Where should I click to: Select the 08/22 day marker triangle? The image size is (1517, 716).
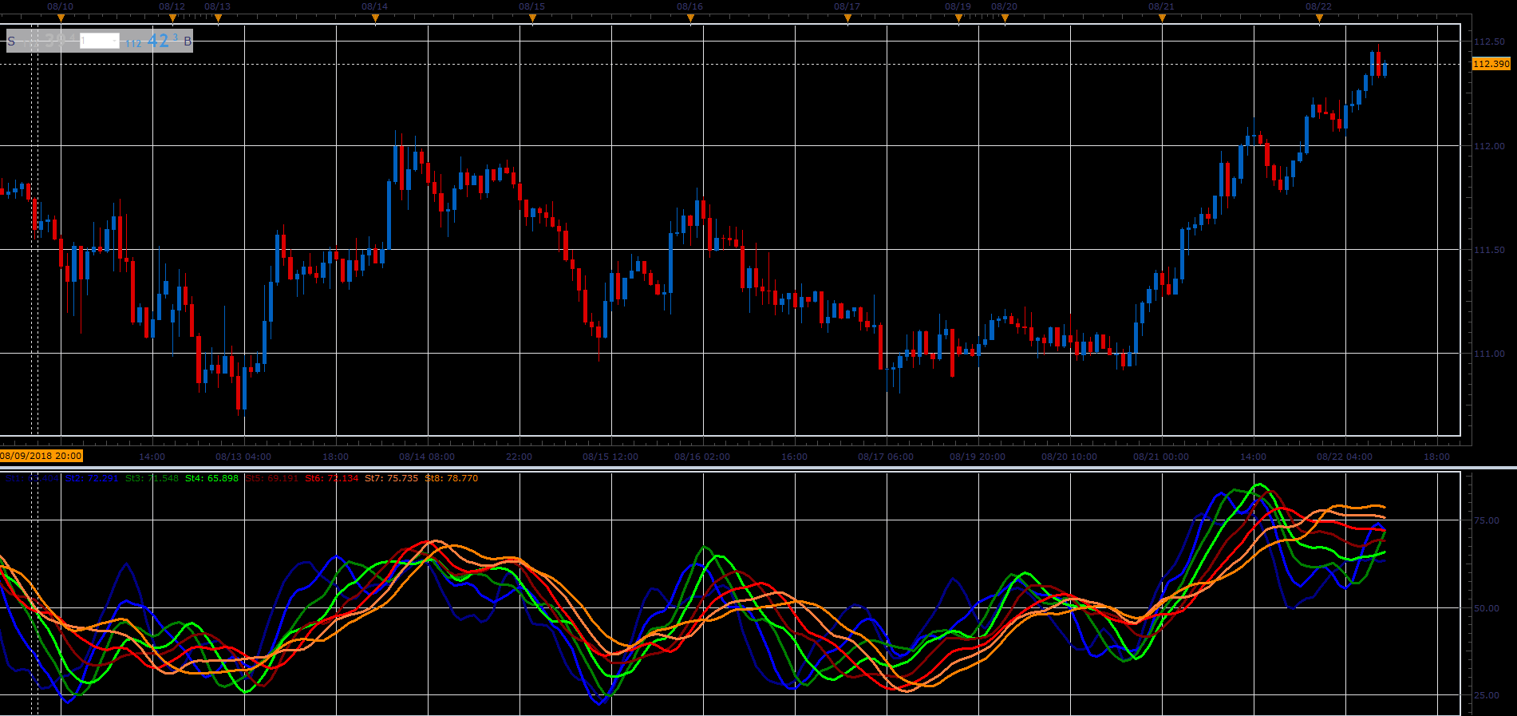tap(1319, 18)
